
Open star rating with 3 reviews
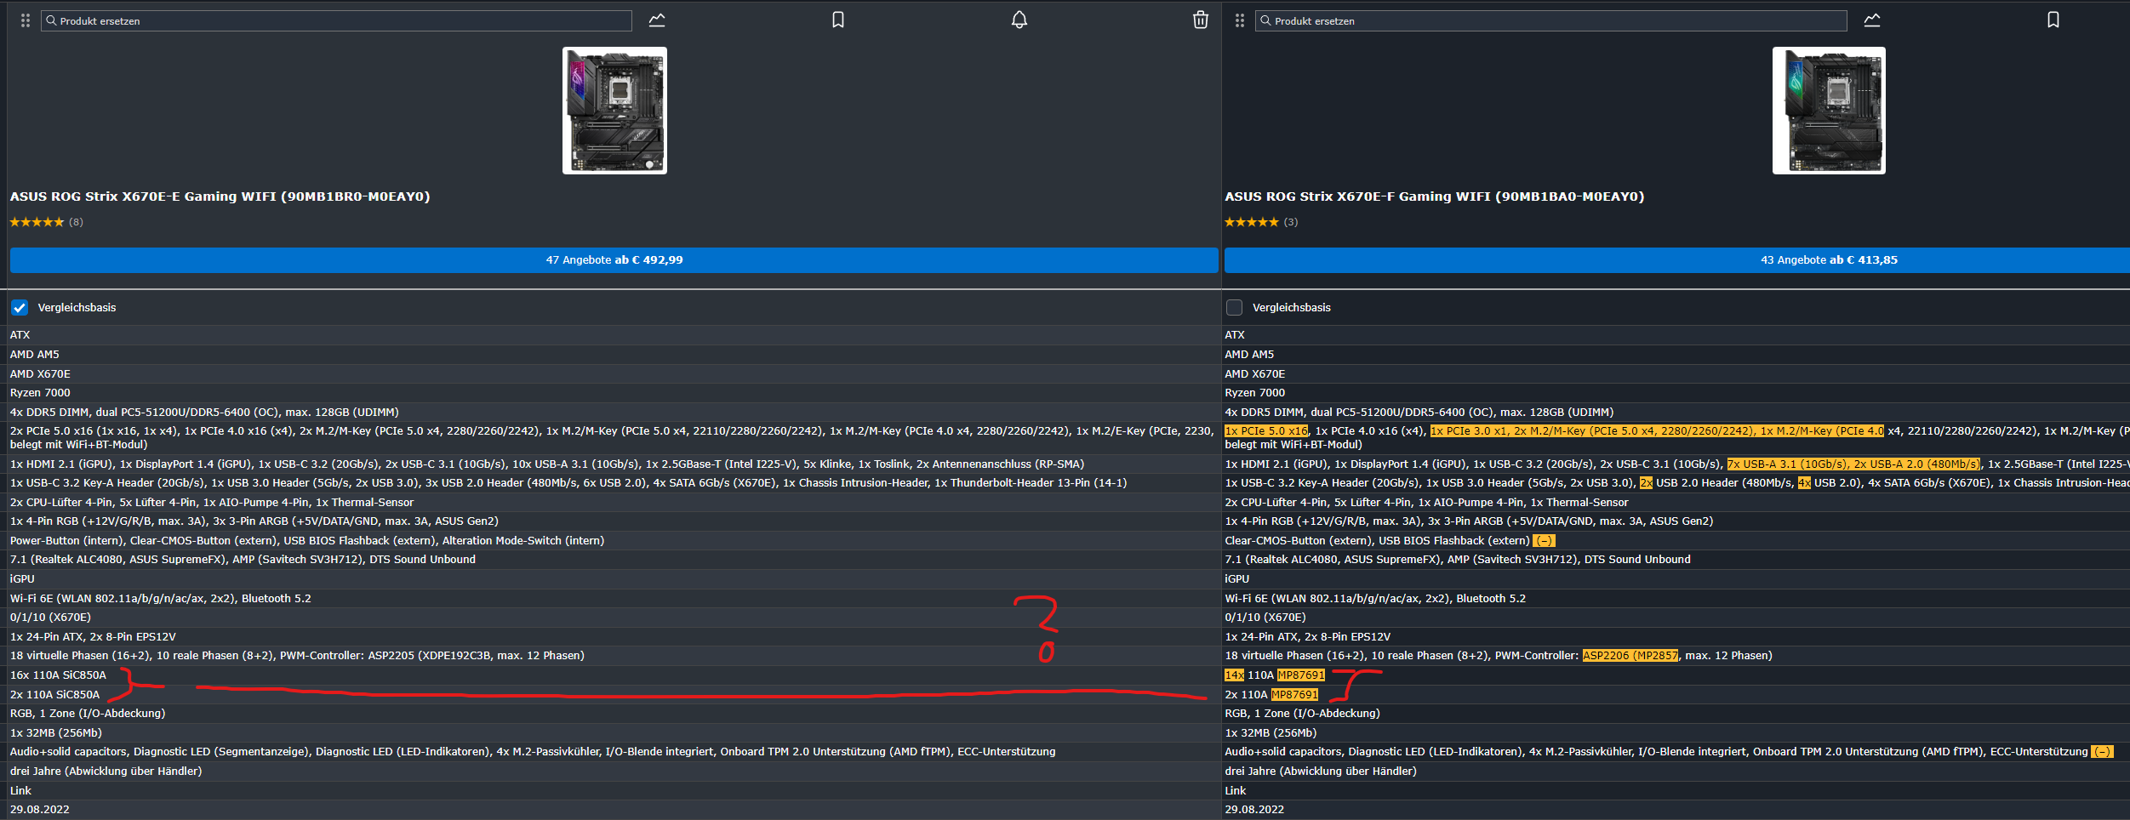pos(1261,222)
